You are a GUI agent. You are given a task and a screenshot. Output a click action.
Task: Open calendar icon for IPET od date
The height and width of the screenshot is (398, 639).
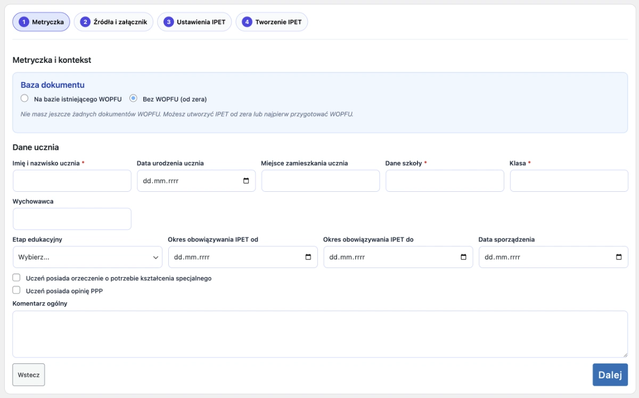308,257
